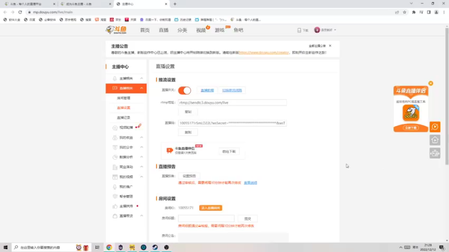Click the room title input field

(x=206, y=218)
